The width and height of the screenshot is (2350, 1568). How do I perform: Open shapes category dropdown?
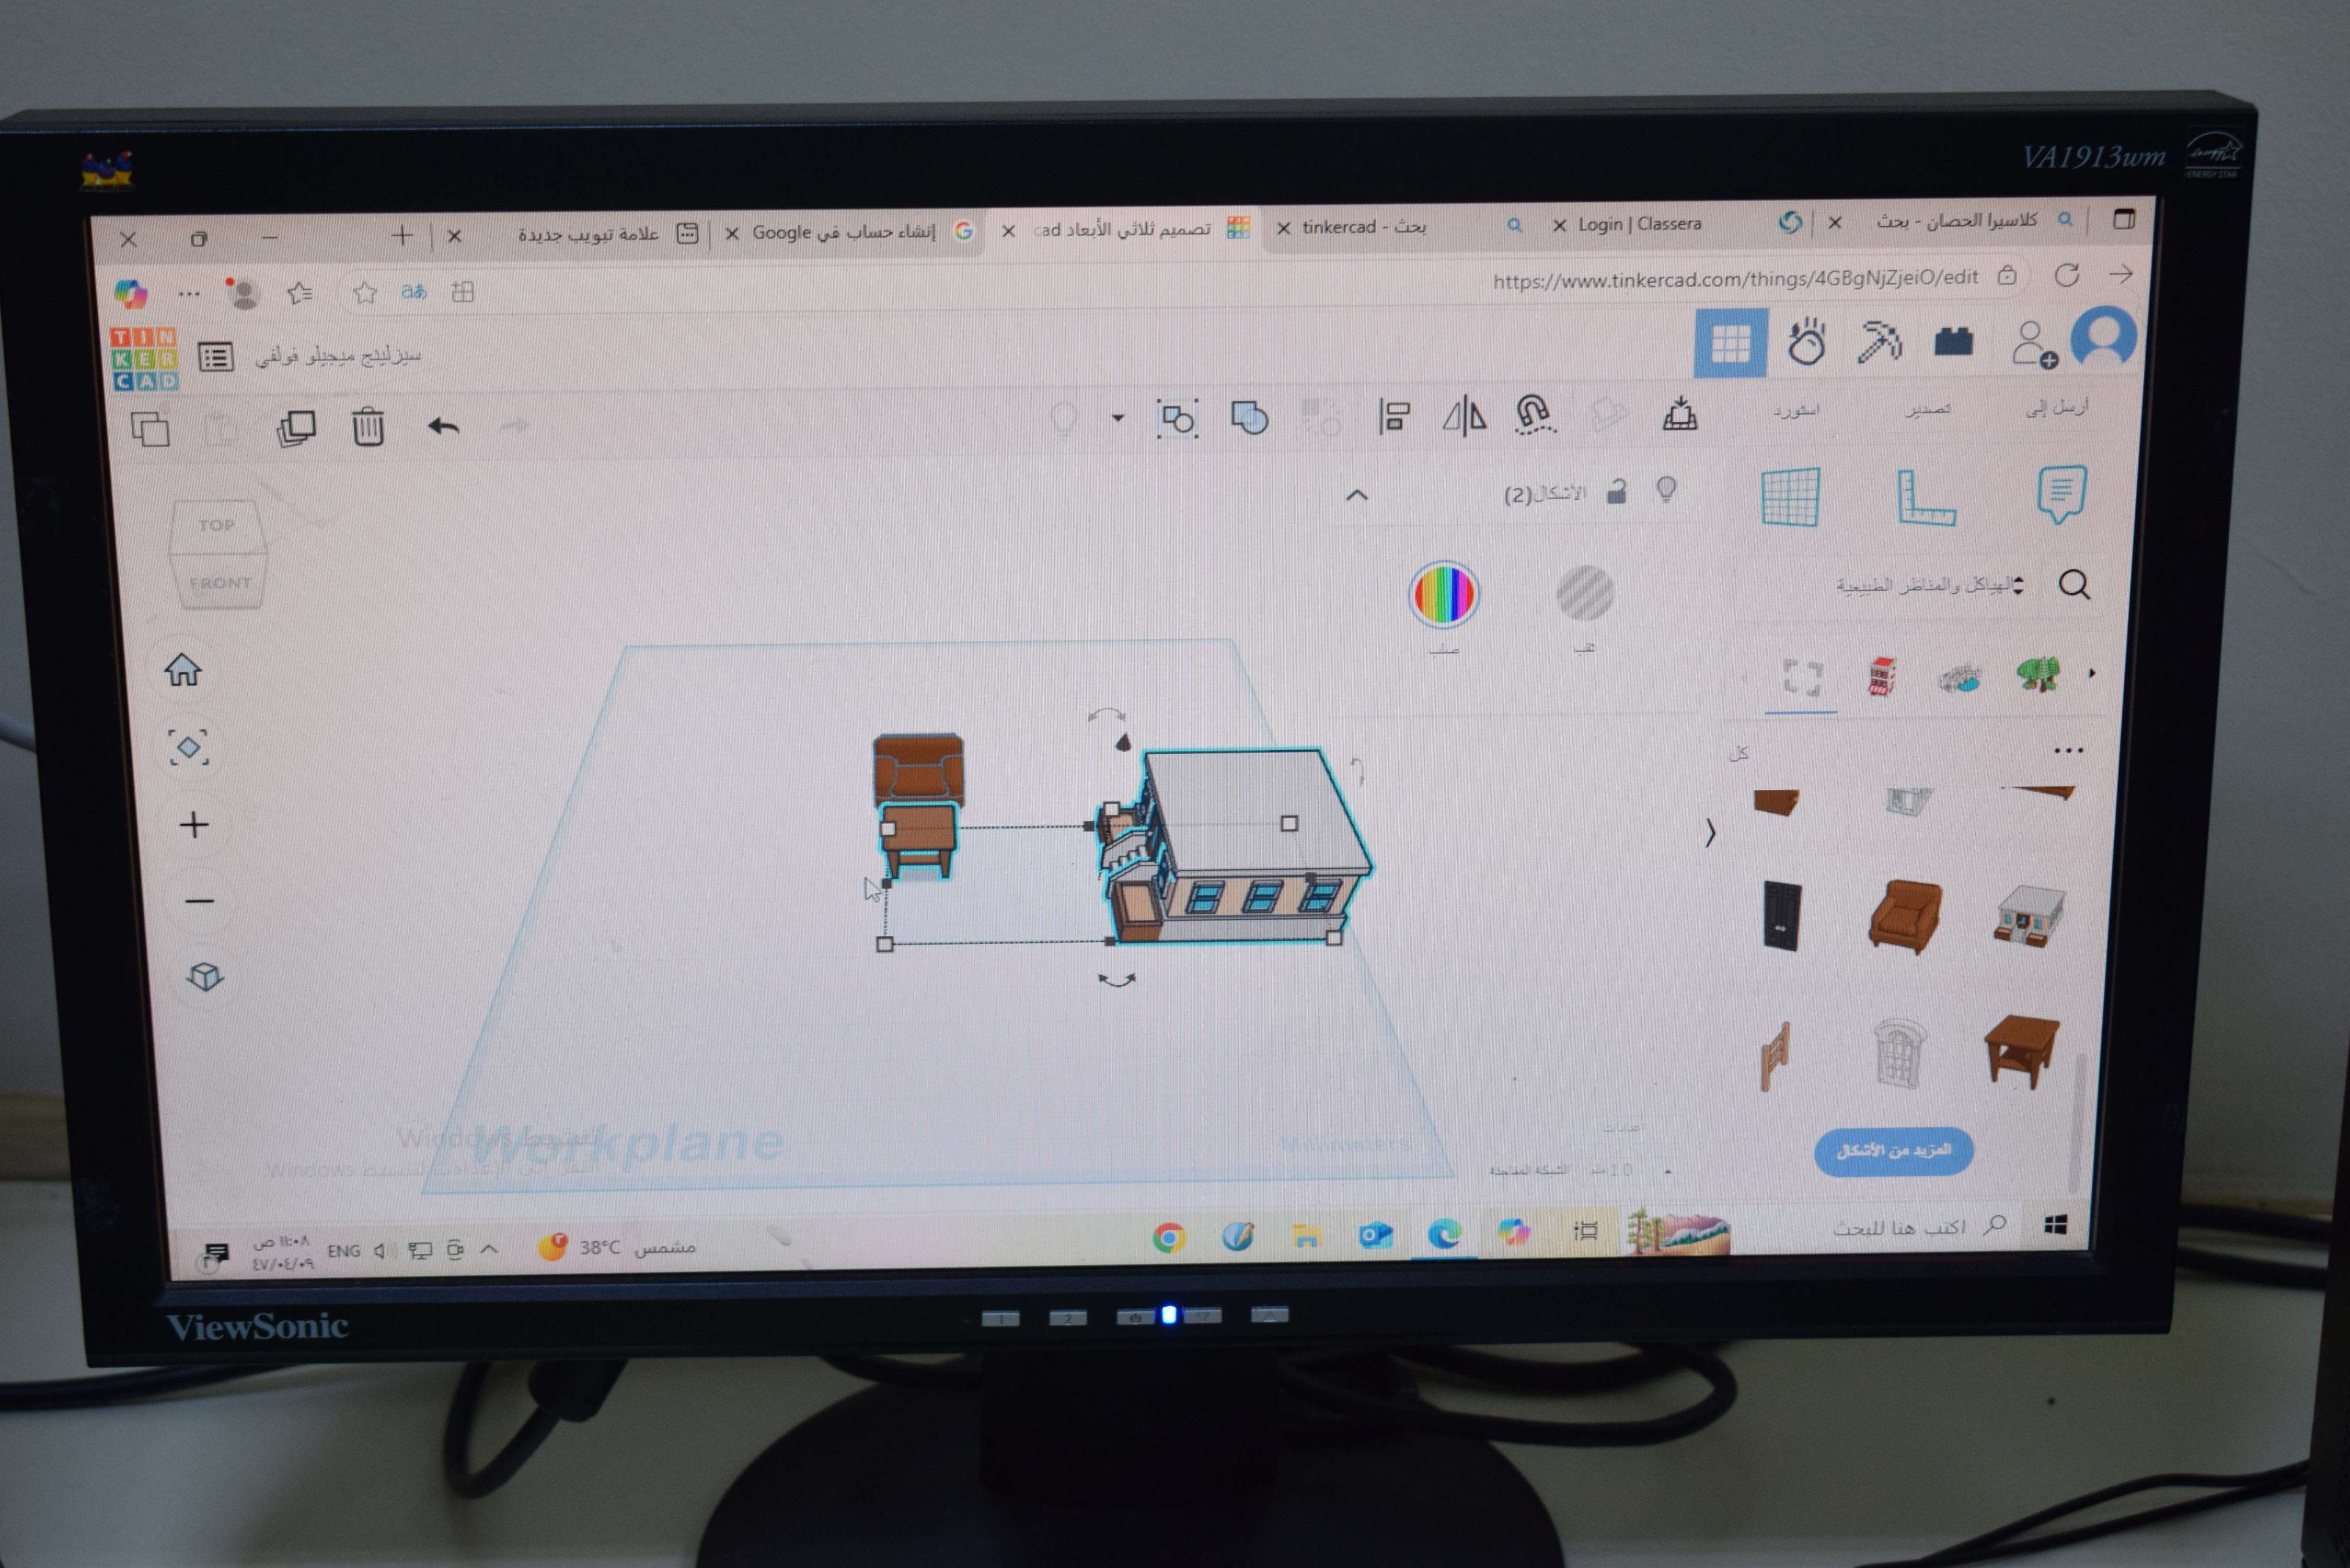[1930, 585]
